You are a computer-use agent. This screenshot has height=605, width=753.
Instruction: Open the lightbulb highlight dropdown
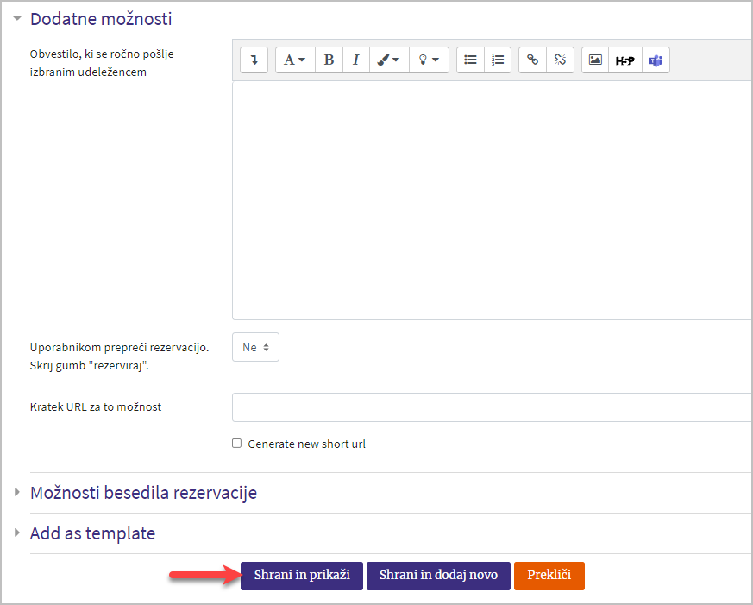pyautogui.click(x=429, y=60)
